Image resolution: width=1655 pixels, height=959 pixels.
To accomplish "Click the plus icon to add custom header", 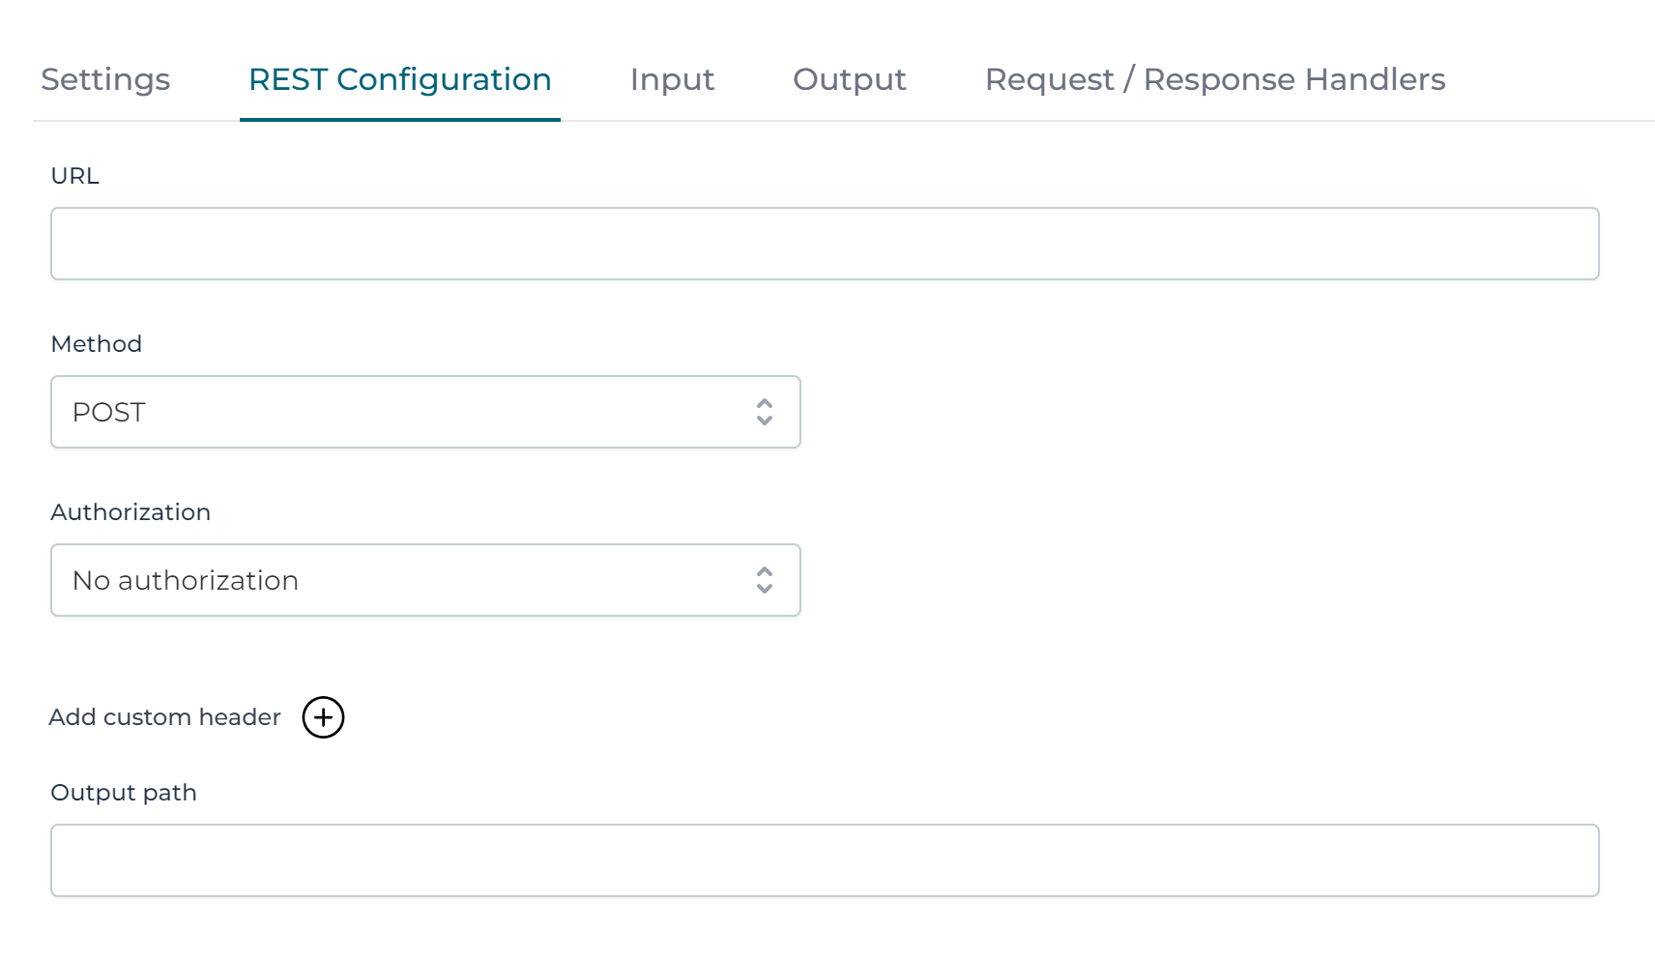I will click(323, 717).
